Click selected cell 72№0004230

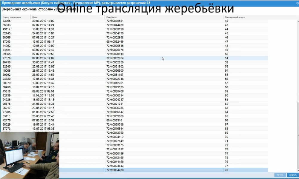pyautogui.click(x=164, y=170)
